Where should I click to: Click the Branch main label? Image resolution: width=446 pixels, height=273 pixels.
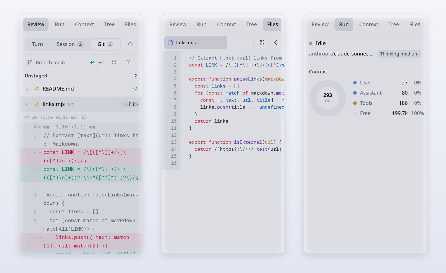pyautogui.click(x=50, y=62)
